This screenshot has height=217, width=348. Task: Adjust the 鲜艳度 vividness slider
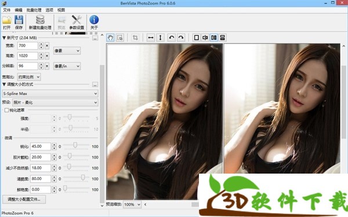pyautogui.click(x=65, y=188)
